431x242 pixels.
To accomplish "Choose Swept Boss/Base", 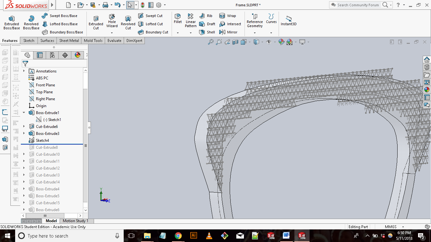I will click(x=59, y=16).
